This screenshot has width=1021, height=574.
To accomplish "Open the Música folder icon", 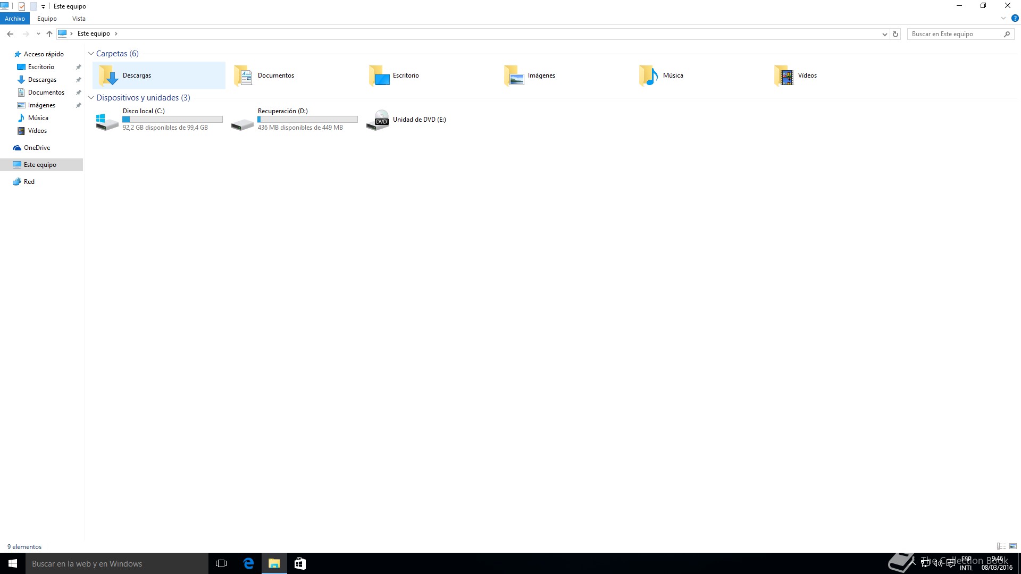I will pyautogui.click(x=648, y=75).
